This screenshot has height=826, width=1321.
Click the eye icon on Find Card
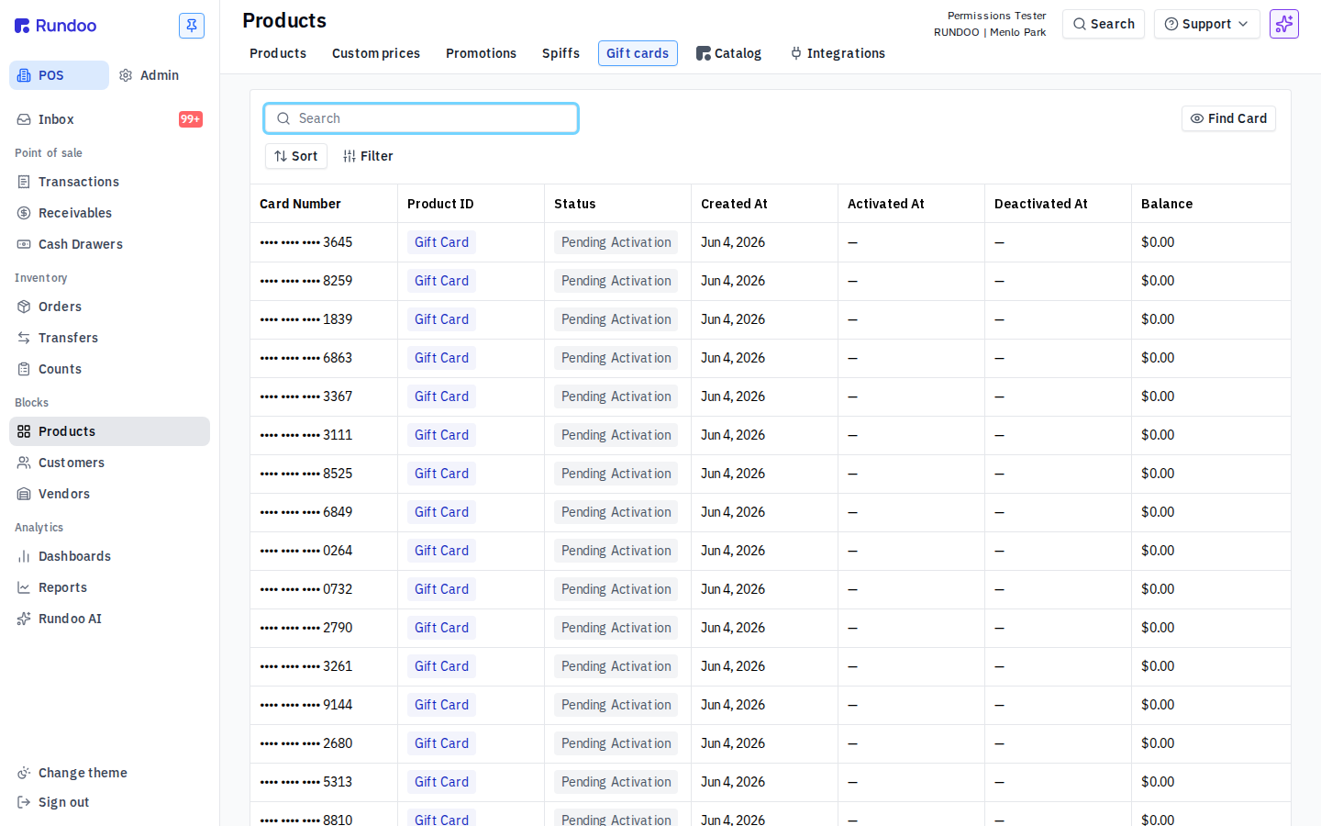pyautogui.click(x=1197, y=118)
